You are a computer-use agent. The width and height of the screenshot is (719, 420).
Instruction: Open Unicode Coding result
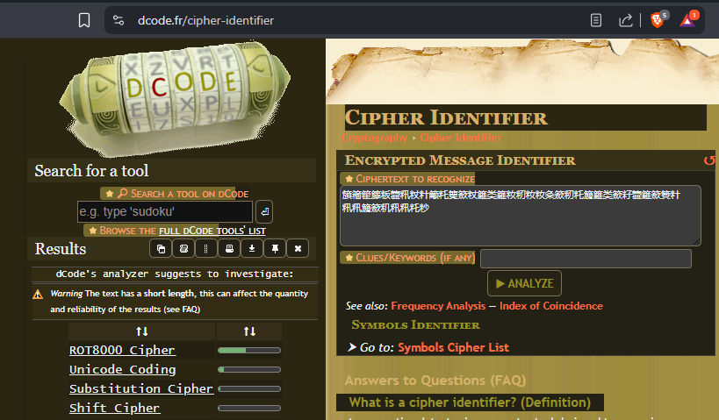[x=122, y=369]
